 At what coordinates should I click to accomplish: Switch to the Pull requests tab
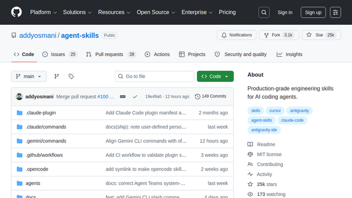click(x=111, y=54)
